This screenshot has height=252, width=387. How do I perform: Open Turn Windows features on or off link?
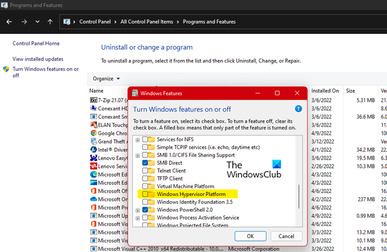46,72
